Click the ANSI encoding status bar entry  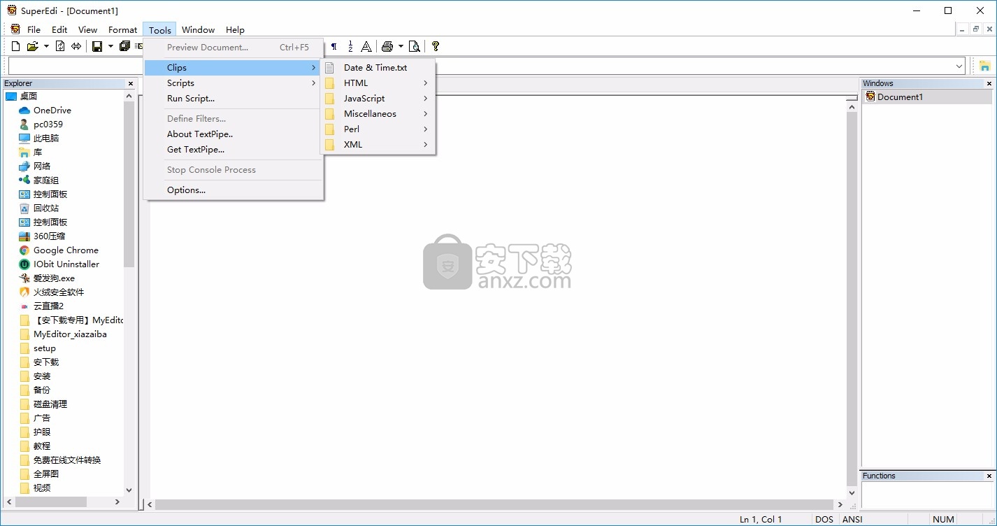(852, 519)
